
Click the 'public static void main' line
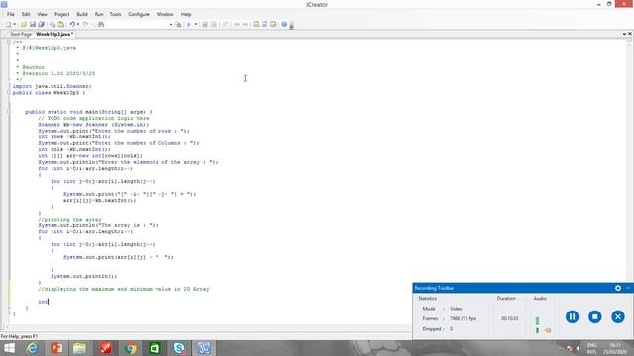point(88,112)
